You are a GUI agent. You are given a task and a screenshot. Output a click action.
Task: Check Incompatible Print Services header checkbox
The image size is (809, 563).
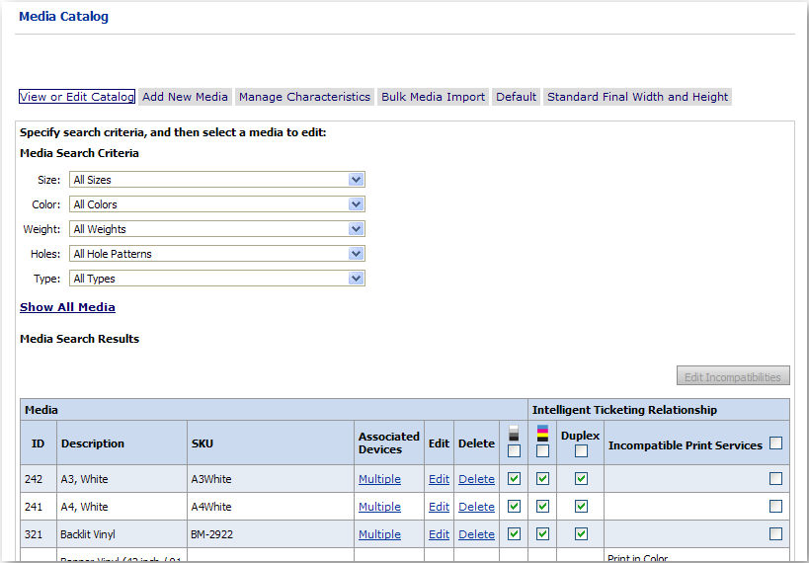[x=775, y=443]
